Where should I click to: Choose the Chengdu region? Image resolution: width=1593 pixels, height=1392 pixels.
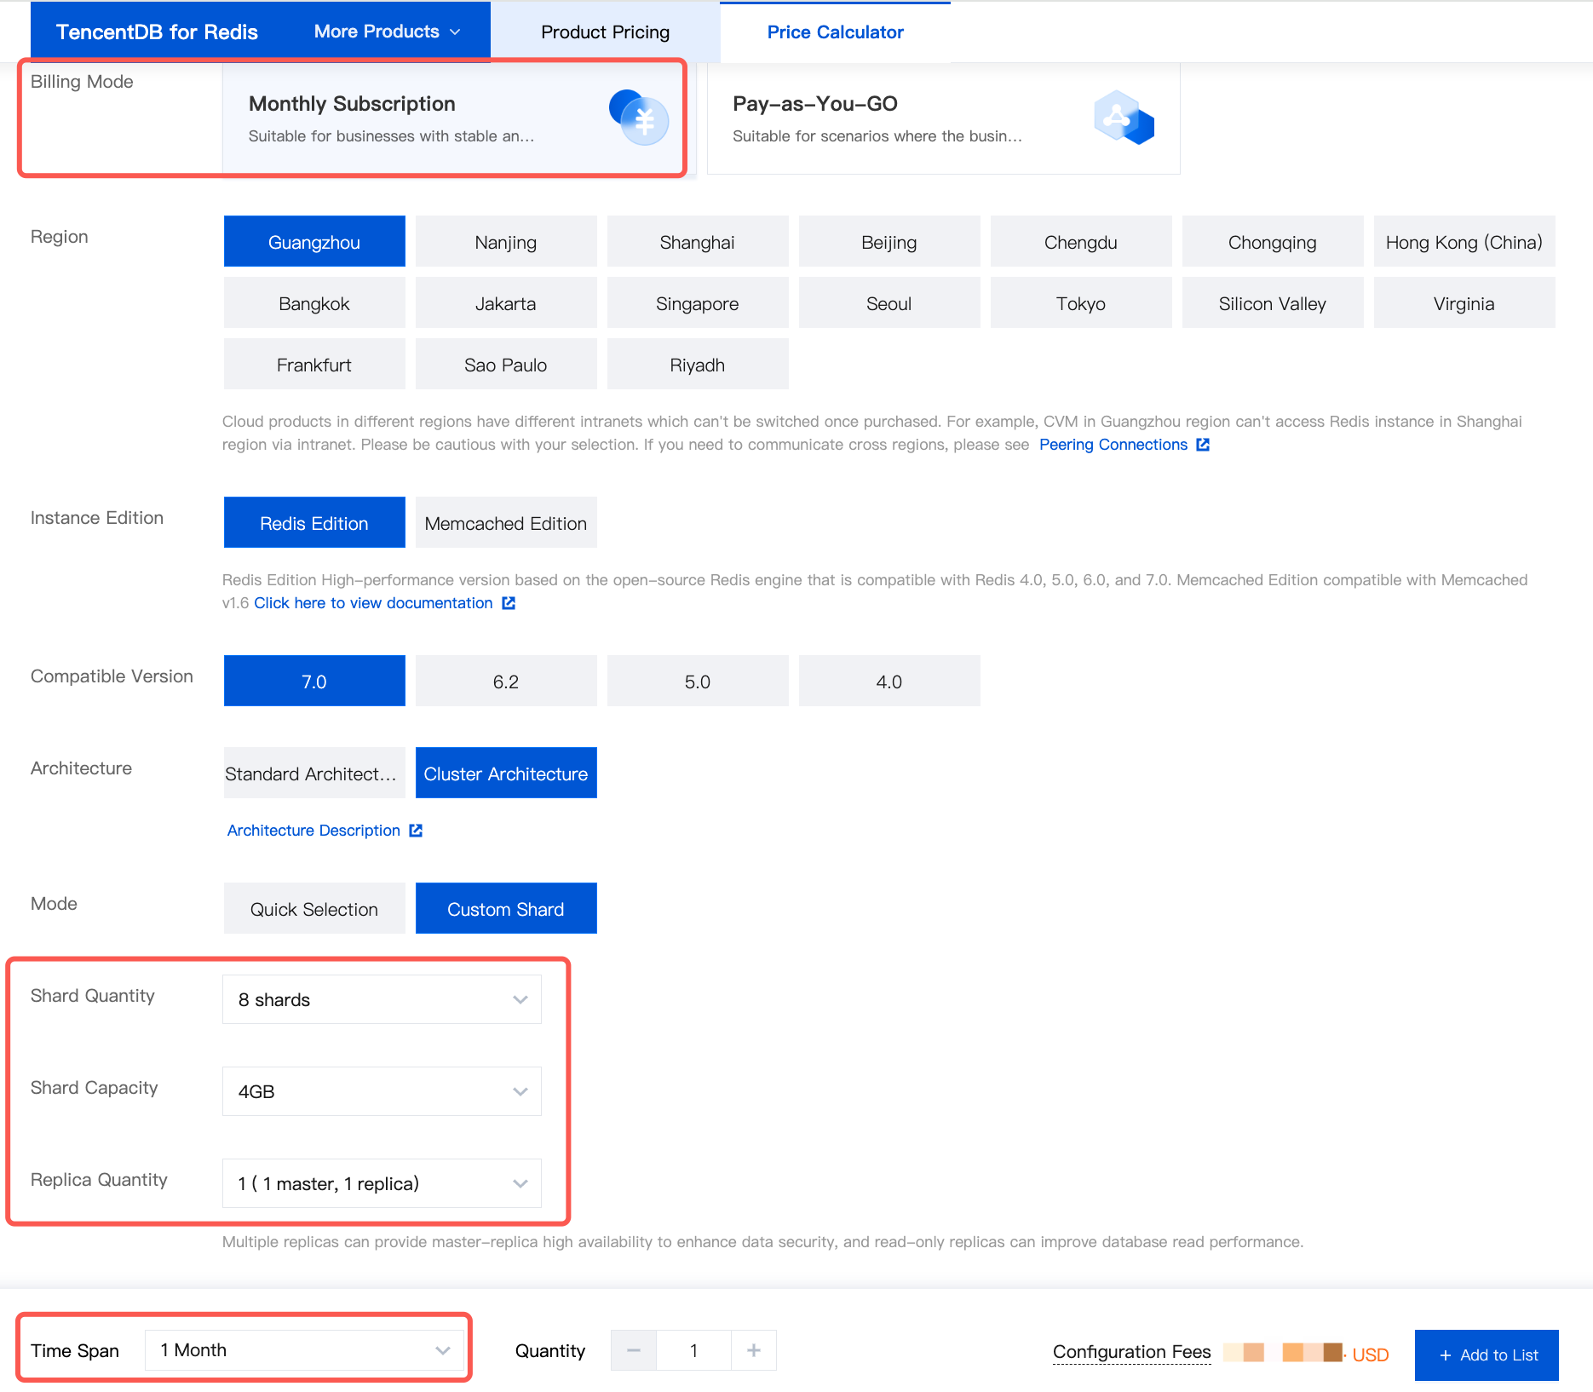tap(1081, 242)
